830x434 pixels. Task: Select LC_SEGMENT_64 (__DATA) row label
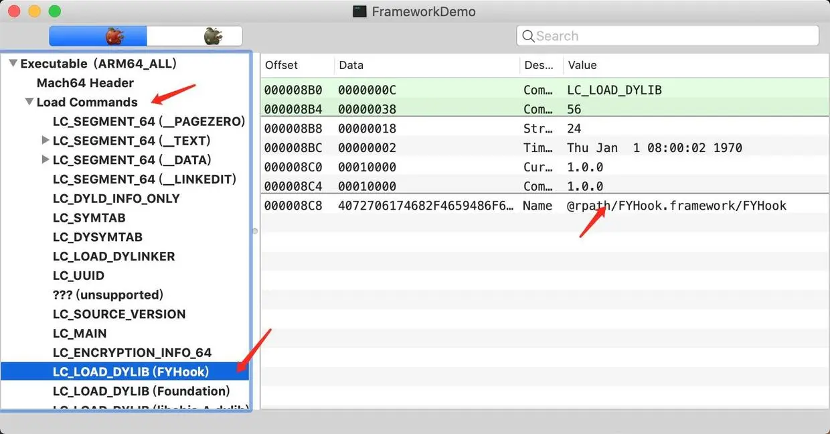point(132,160)
